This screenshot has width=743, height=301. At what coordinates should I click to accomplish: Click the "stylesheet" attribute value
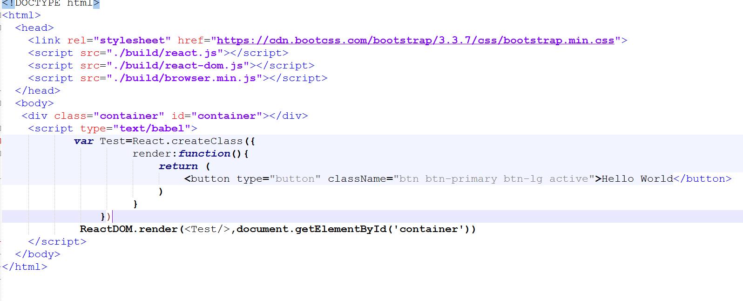click(x=132, y=41)
